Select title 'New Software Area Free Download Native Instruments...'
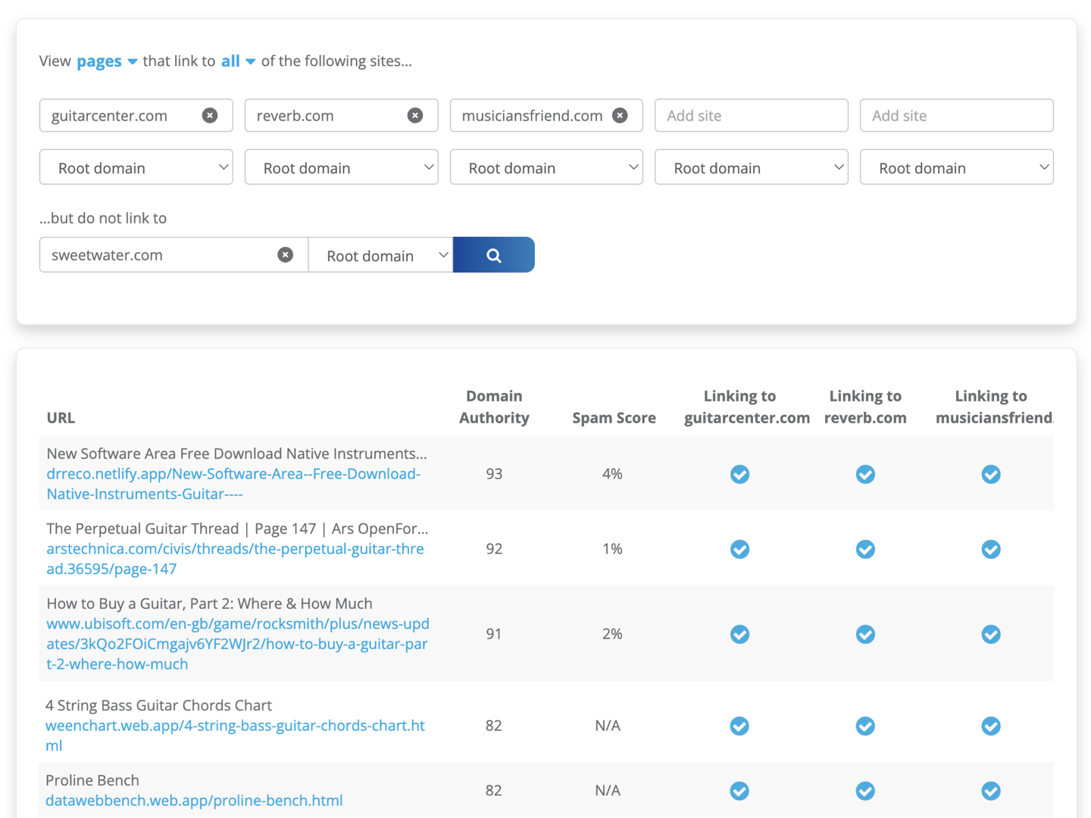 pyautogui.click(x=237, y=454)
